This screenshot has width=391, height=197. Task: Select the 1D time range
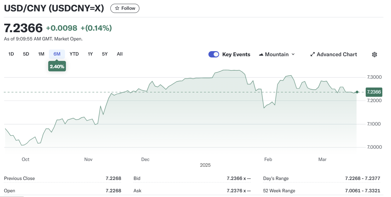point(11,54)
